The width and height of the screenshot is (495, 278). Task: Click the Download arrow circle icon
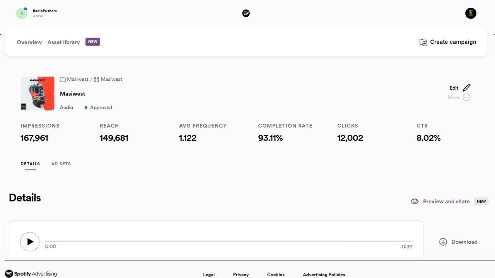pos(443,242)
